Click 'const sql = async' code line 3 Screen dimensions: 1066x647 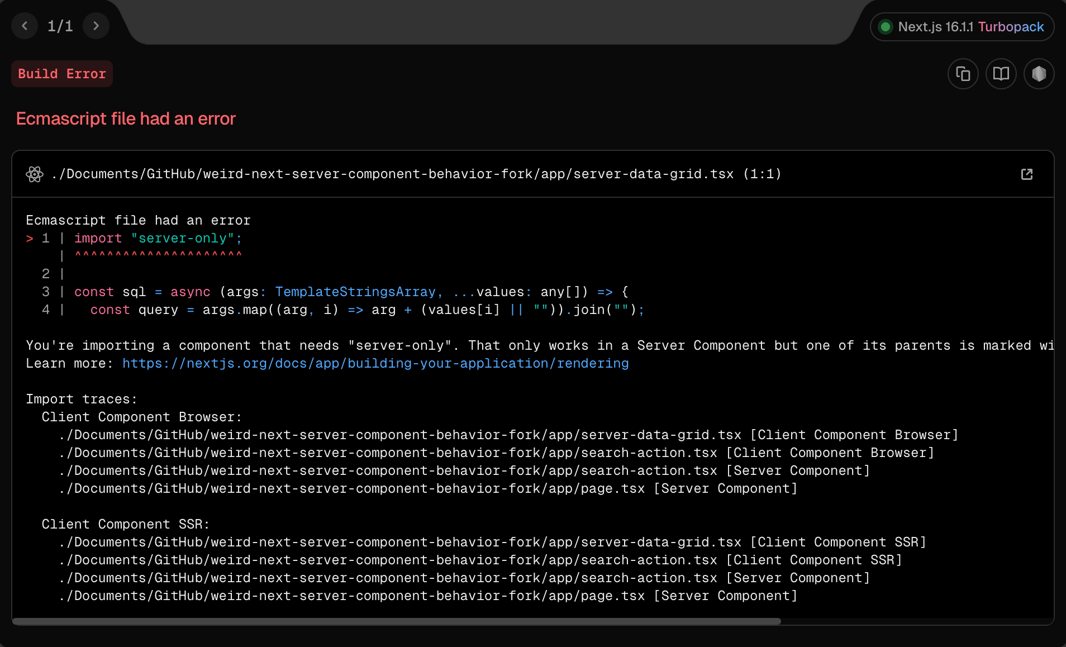tap(351, 292)
